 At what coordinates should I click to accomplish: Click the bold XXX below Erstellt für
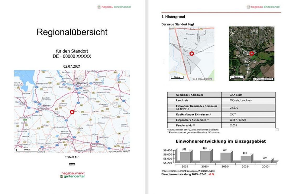72,164
